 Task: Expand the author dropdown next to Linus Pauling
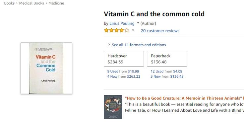tap(138, 23)
